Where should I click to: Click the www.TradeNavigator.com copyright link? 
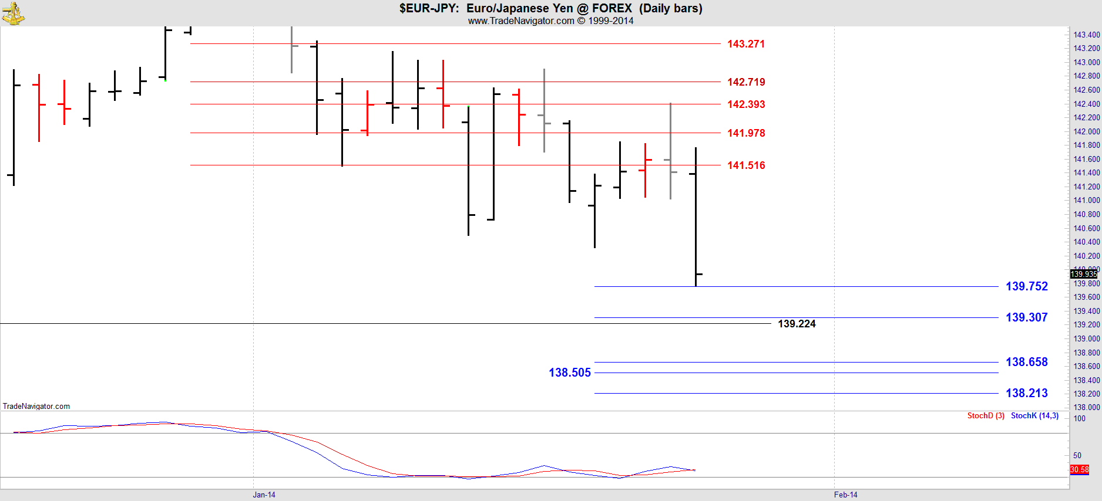[550, 21]
